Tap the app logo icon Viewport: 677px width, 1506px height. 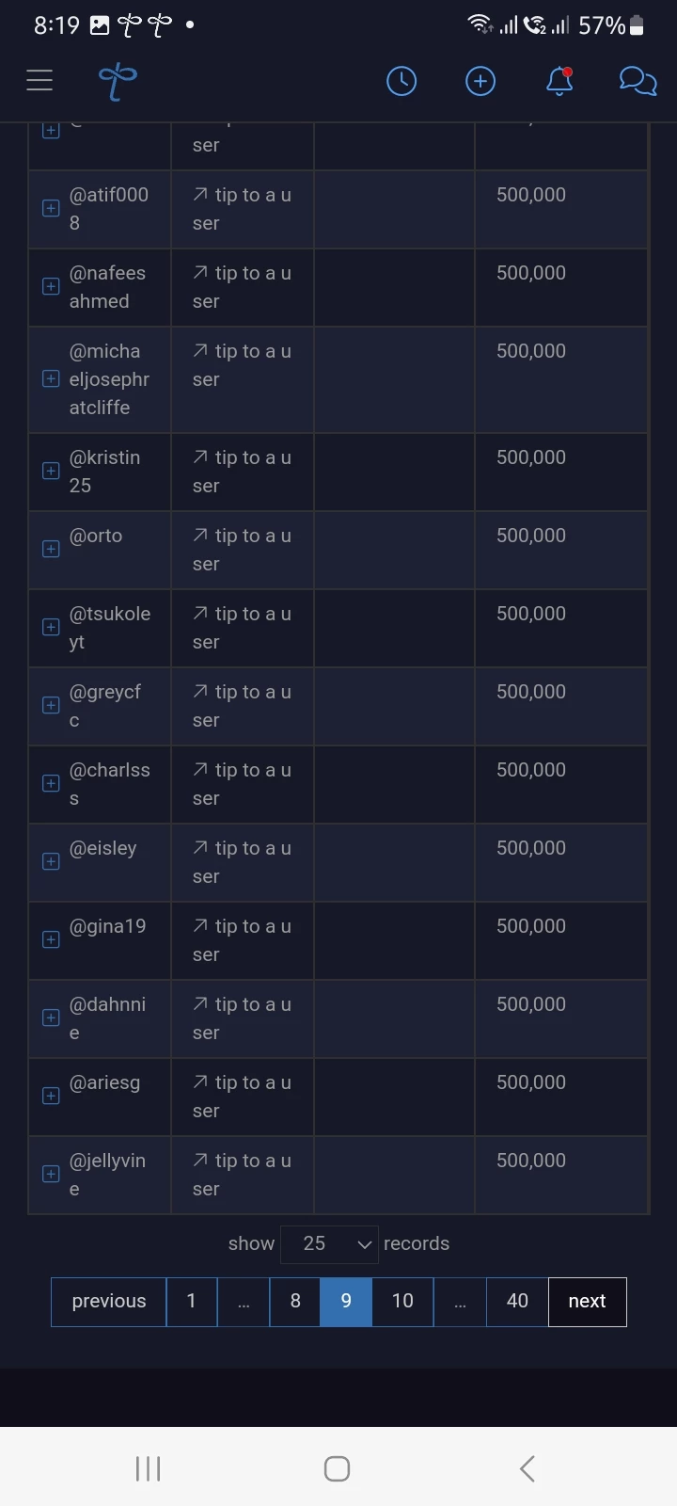click(x=118, y=82)
